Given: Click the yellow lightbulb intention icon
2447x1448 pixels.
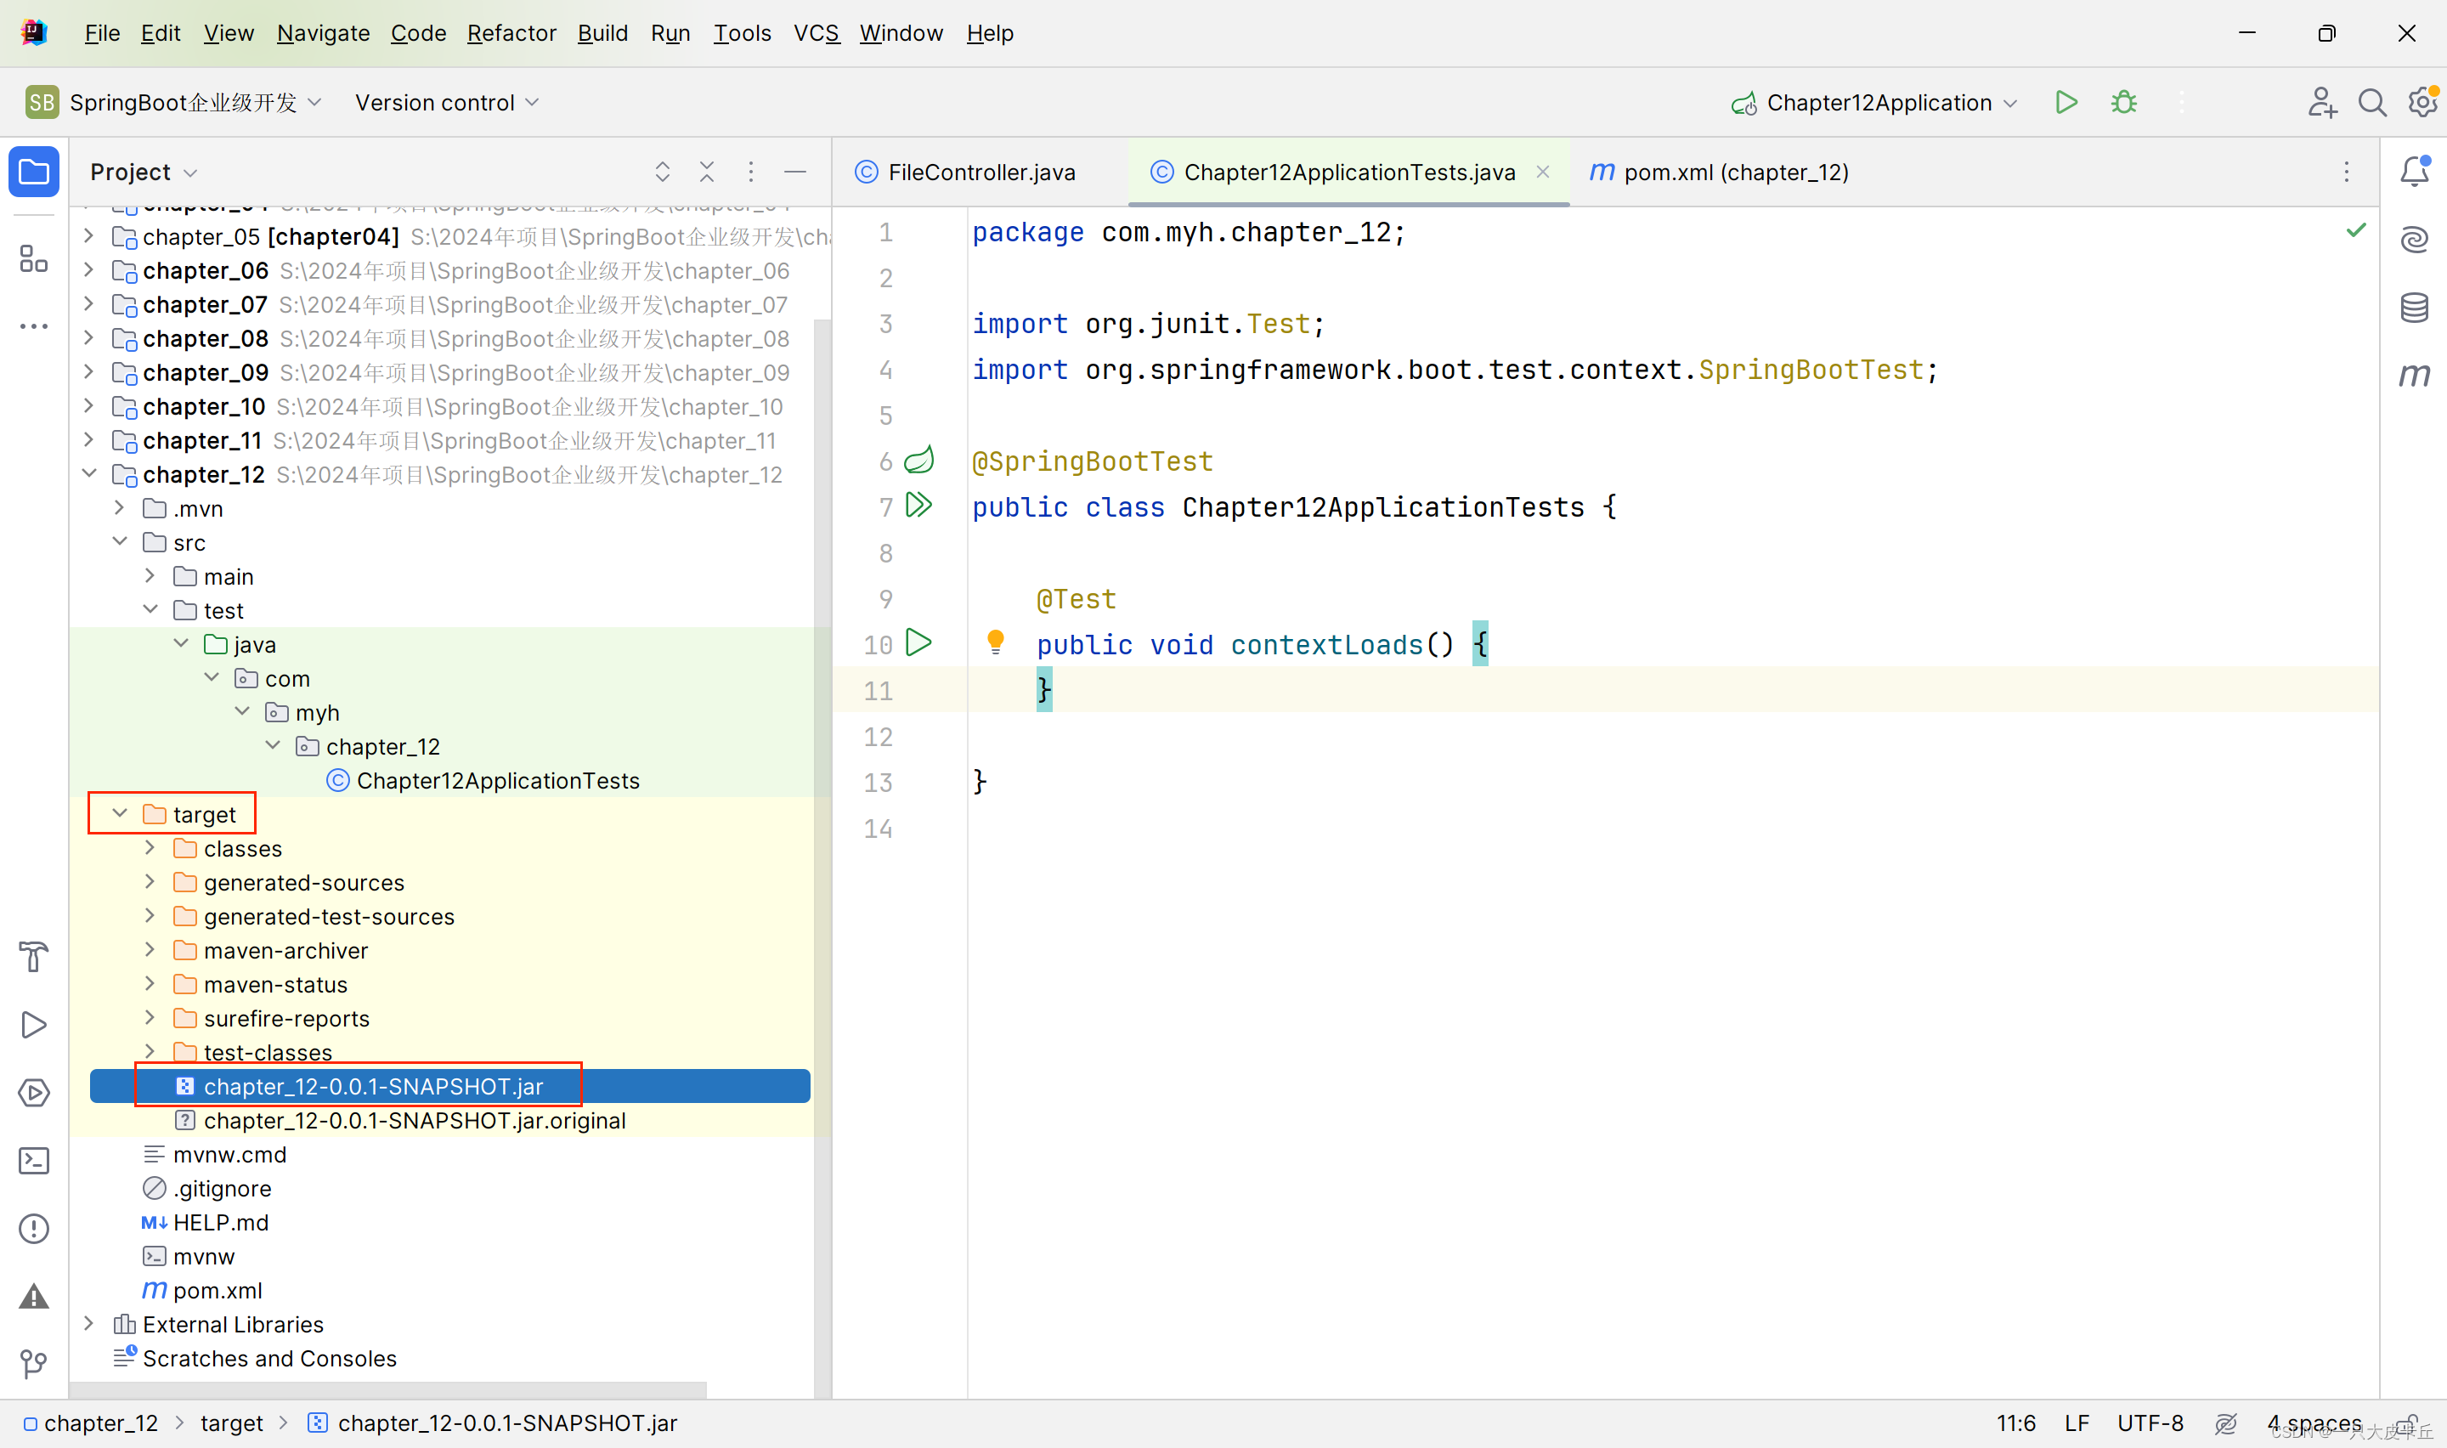Looking at the screenshot, I should 995,641.
